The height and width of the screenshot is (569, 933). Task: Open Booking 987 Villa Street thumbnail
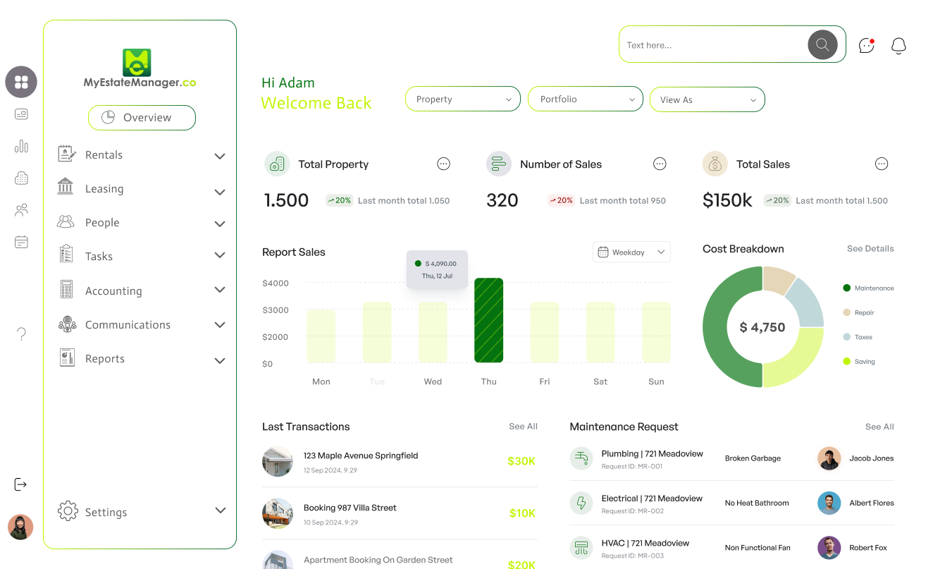[x=278, y=513]
